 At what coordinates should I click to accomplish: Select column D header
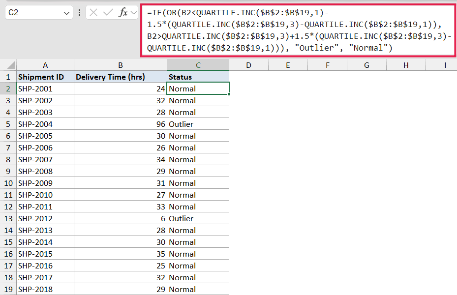[248, 65]
